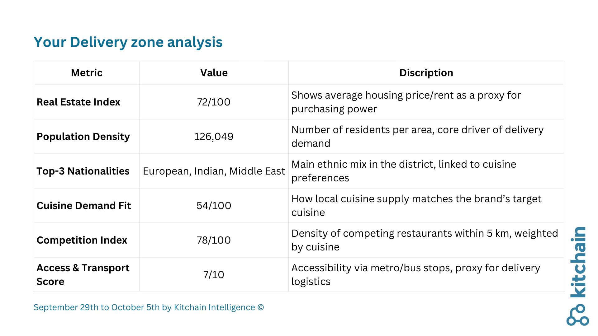Click the Access & Transport Score label

point(83,275)
